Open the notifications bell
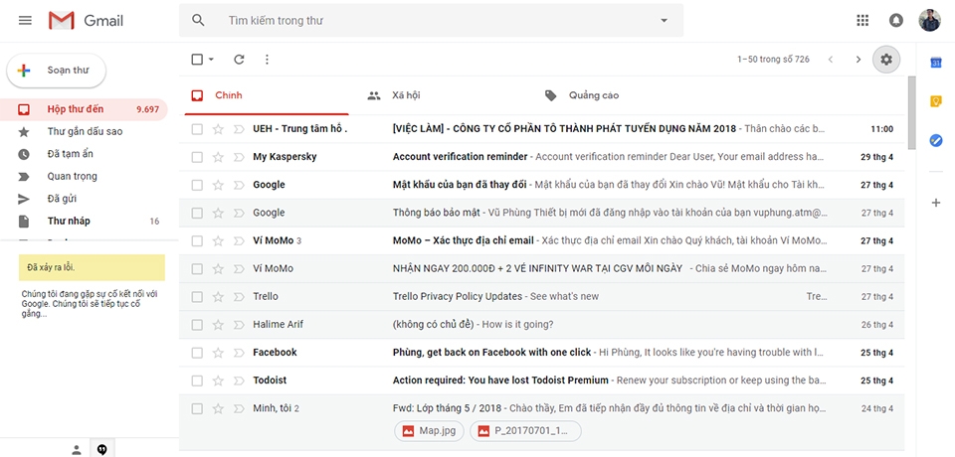The height and width of the screenshot is (457, 955). (896, 20)
